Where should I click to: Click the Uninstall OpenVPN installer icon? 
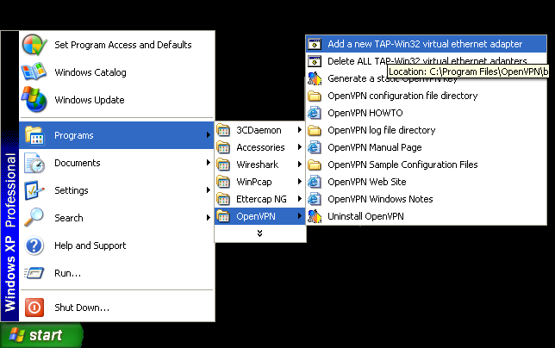tap(315, 216)
